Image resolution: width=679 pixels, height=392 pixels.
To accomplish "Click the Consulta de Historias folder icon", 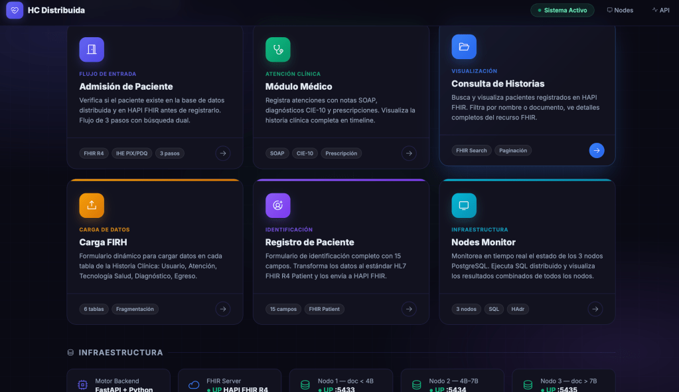I will tap(464, 47).
